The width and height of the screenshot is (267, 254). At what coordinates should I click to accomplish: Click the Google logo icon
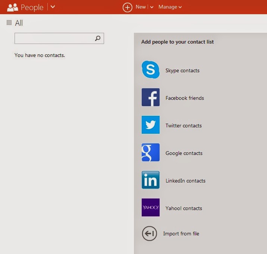151,152
